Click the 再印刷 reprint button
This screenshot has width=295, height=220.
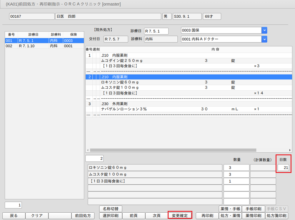[x=207, y=216]
